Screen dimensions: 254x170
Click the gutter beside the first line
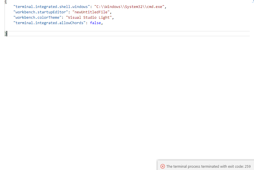click(x=2, y=1)
